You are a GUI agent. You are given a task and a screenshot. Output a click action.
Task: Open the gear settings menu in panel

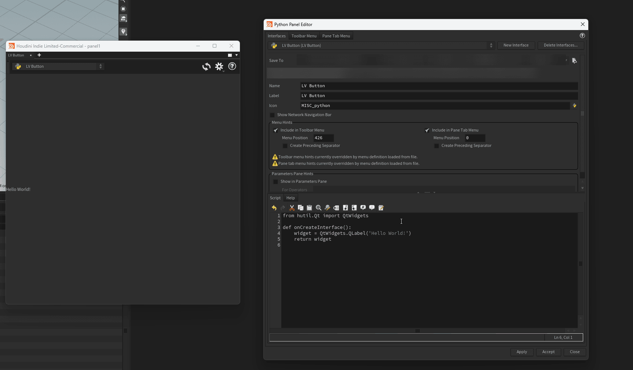coord(219,66)
